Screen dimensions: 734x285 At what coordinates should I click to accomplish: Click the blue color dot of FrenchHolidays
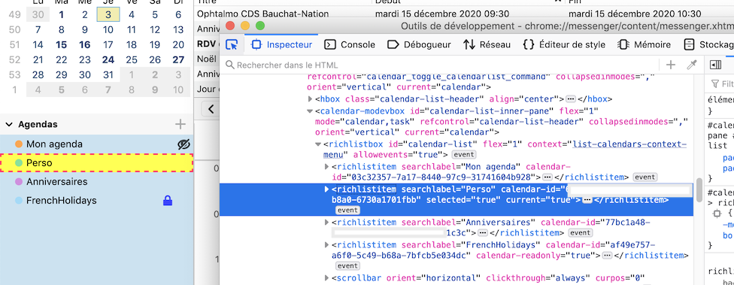pyautogui.click(x=19, y=200)
